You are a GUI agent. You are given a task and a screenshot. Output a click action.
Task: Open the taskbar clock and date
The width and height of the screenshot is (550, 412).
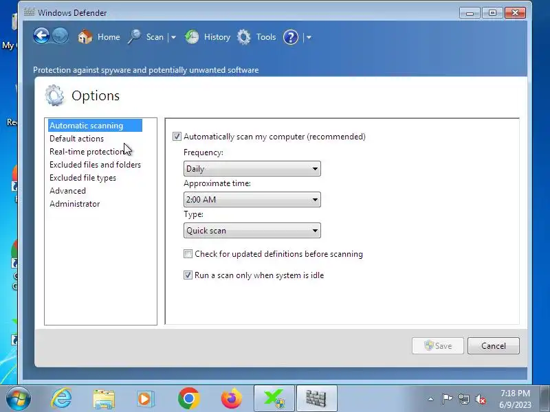tap(515, 399)
